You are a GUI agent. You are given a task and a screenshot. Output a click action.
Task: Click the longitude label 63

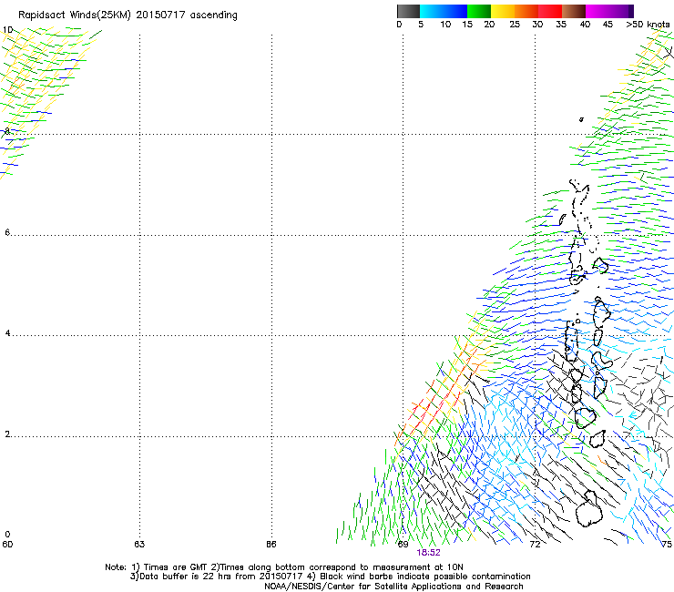[139, 545]
